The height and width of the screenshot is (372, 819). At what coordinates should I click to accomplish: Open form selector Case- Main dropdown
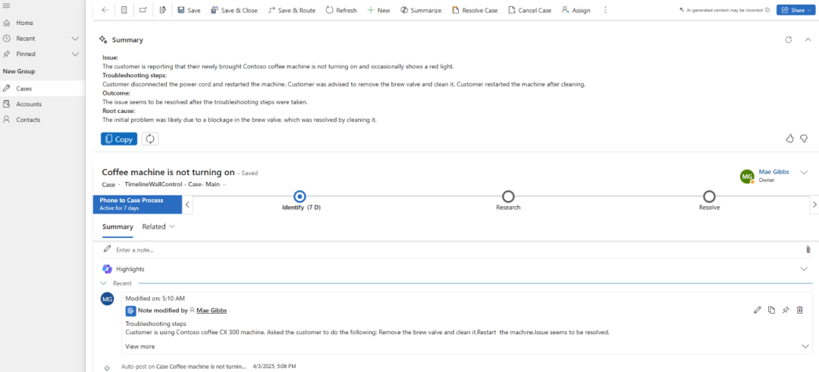click(176, 184)
